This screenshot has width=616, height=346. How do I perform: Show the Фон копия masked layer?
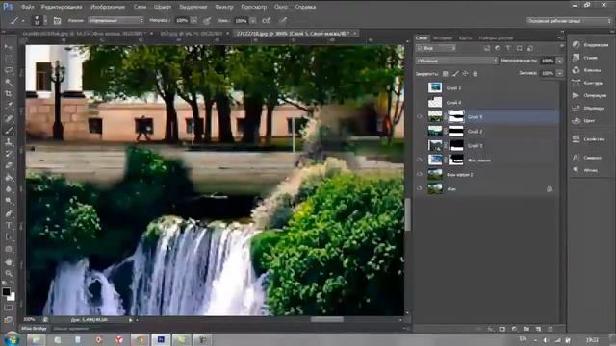tap(420, 161)
